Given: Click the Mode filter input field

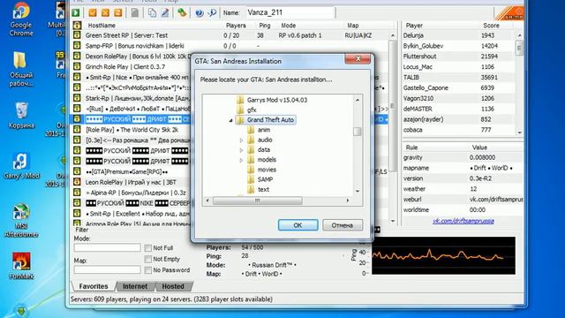Looking at the screenshot, I should point(108,247).
